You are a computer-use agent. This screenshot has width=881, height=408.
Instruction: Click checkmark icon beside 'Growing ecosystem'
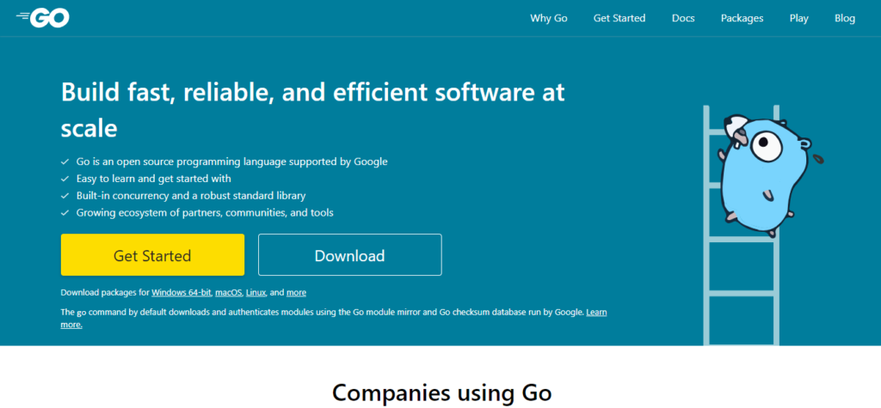(65, 213)
